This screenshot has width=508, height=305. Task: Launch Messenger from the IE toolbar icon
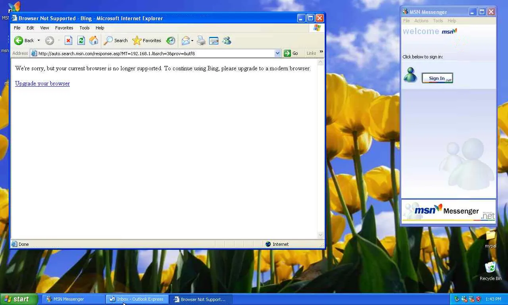227,41
